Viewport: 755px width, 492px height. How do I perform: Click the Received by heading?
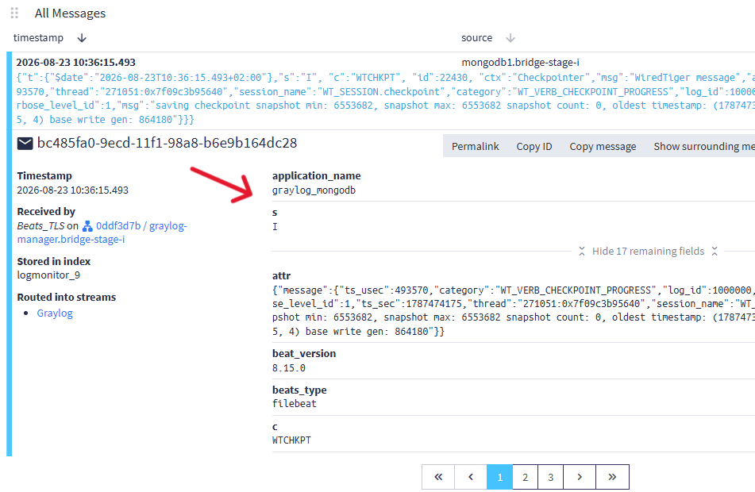[x=46, y=211]
